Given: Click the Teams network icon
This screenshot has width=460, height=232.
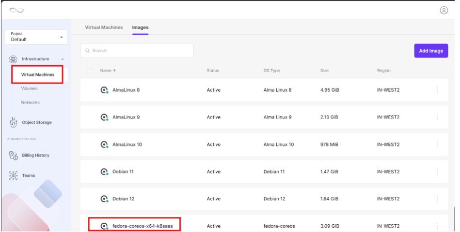Looking at the screenshot, I should tap(13, 175).
